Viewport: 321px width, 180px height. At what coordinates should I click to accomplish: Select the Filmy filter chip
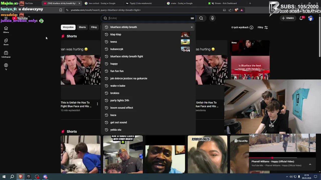tap(94, 27)
